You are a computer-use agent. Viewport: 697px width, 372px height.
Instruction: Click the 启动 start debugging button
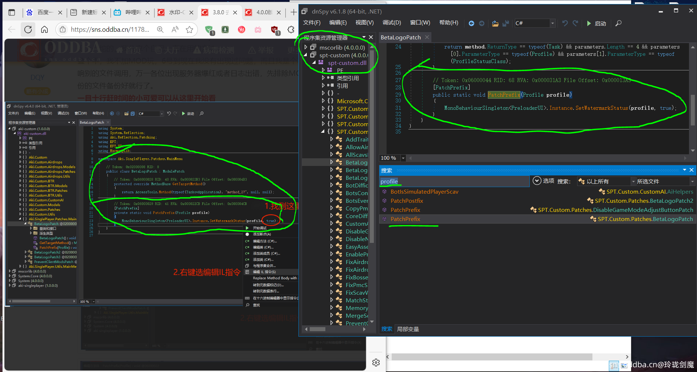click(596, 23)
